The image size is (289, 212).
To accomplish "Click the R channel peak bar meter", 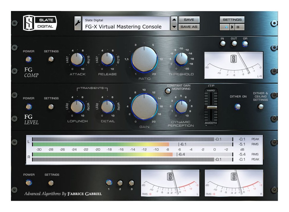I will coord(133,159).
